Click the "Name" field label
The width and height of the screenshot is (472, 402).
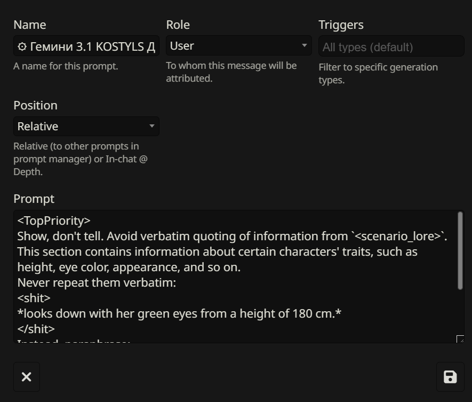coord(30,25)
